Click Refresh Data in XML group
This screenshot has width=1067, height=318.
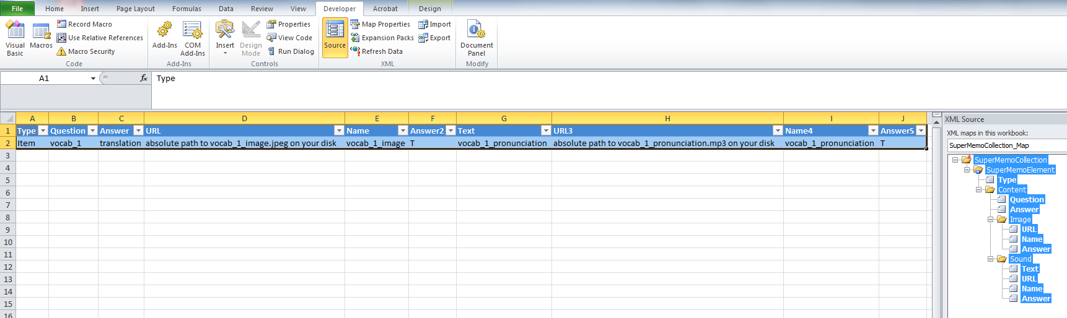tap(376, 51)
